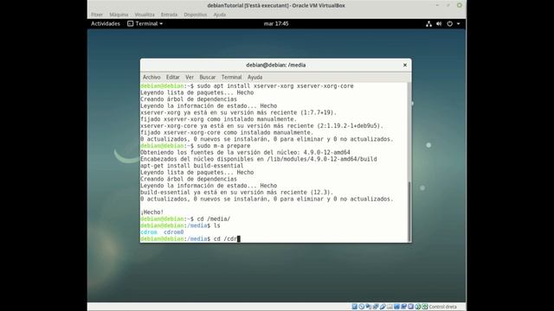The width and height of the screenshot is (554, 311).
Task: Click the terminal's vertical scrollbar handle
Action: click(x=409, y=211)
